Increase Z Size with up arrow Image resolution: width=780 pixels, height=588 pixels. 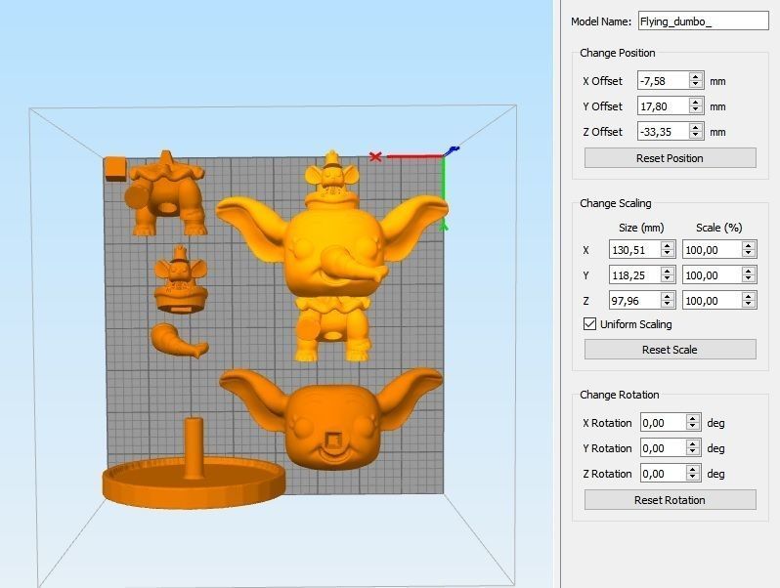pos(668,296)
